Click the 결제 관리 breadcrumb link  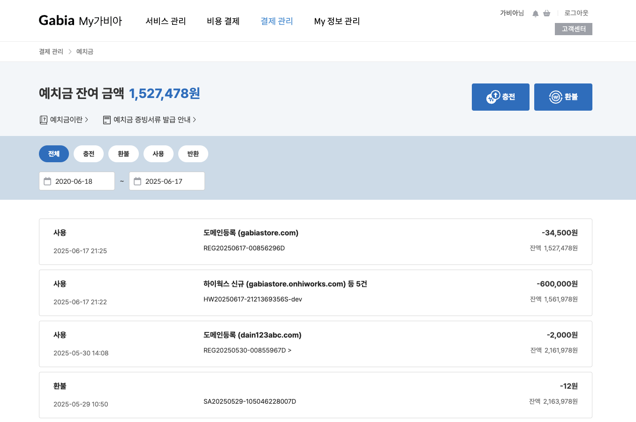(x=51, y=51)
